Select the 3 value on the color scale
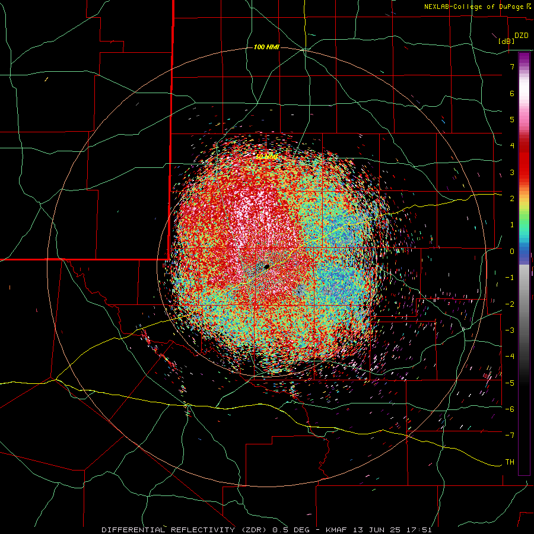Image resolution: width=534 pixels, height=534 pixels. [512, 172]
